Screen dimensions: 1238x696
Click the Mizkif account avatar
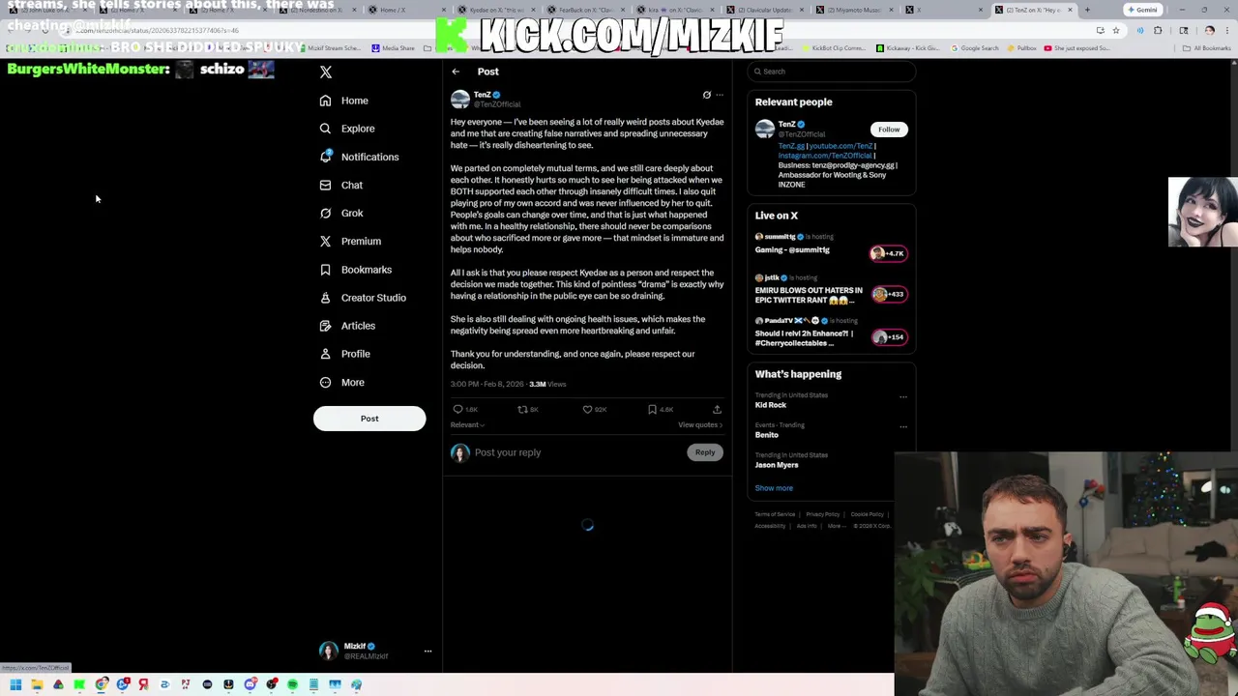(x=329, y=651)
